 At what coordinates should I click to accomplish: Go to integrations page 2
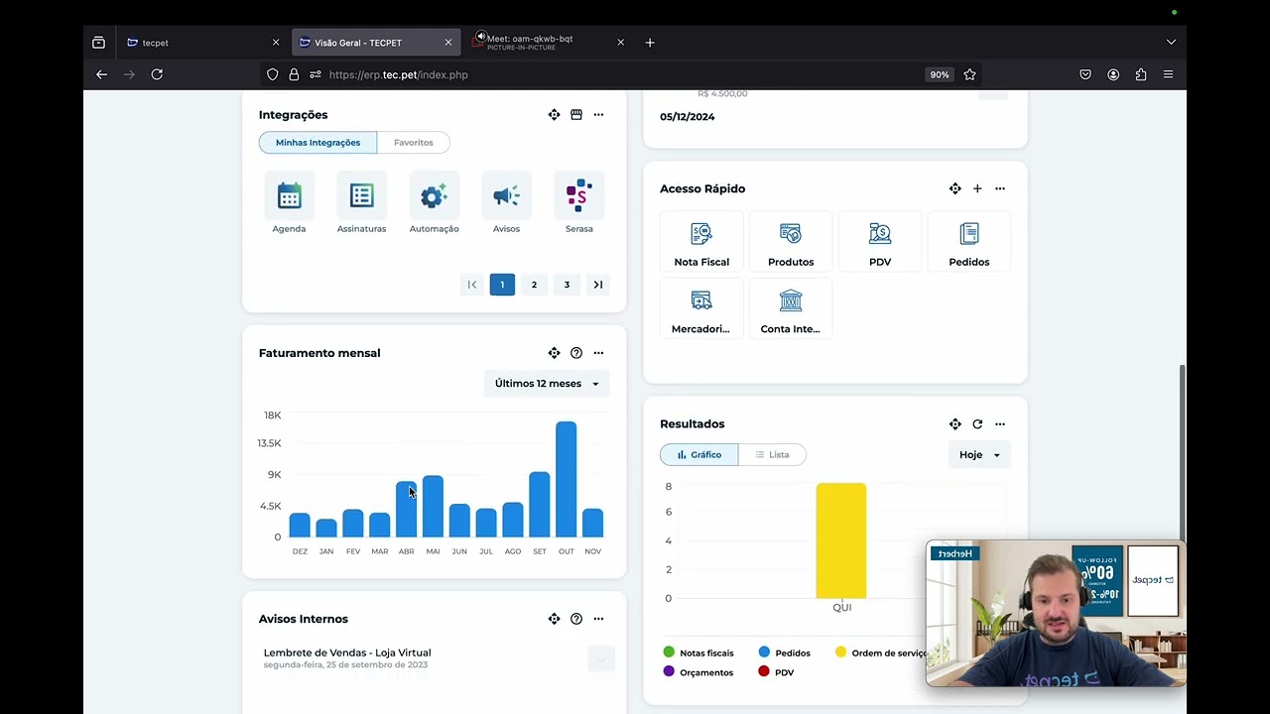534,285
